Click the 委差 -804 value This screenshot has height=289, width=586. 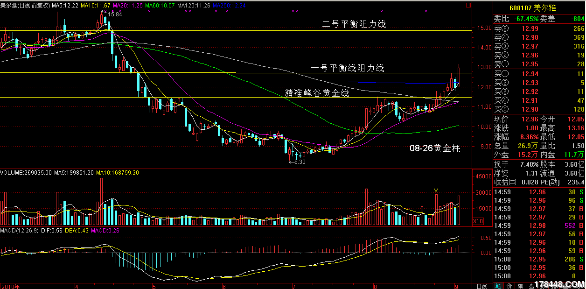578,19
